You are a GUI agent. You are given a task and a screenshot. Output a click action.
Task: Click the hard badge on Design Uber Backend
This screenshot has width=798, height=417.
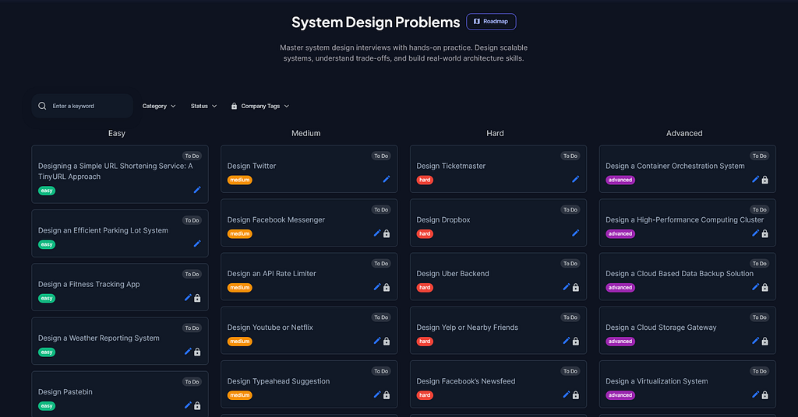tap(425, 288)
